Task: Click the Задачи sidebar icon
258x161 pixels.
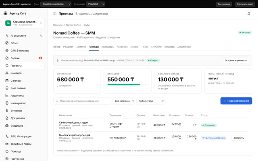Action: [7, 58]
